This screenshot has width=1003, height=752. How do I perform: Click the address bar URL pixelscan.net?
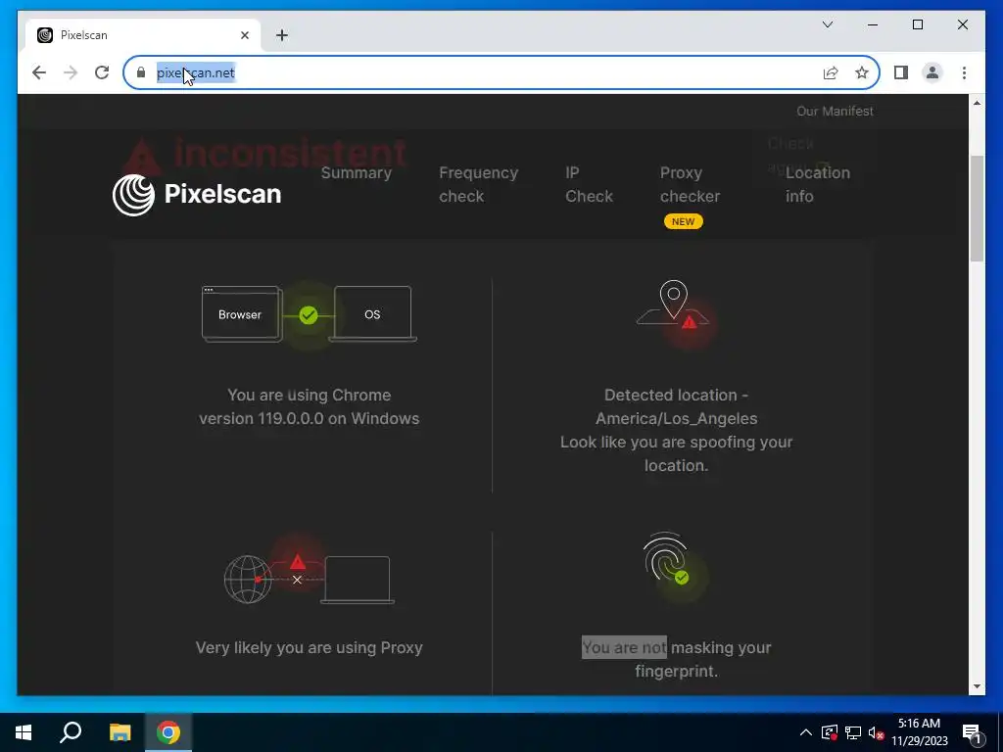coord(196,72)
